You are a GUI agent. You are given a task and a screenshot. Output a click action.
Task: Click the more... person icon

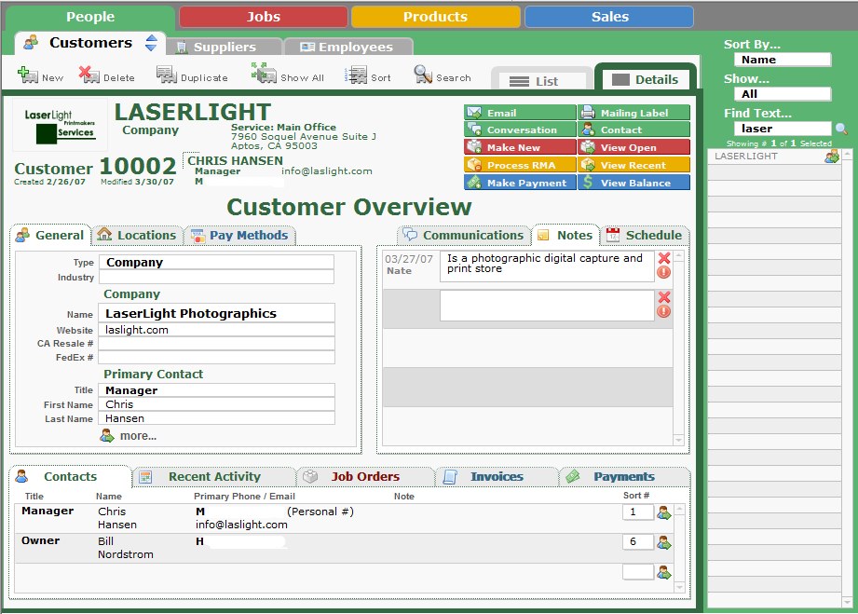[x=107, y=436]
